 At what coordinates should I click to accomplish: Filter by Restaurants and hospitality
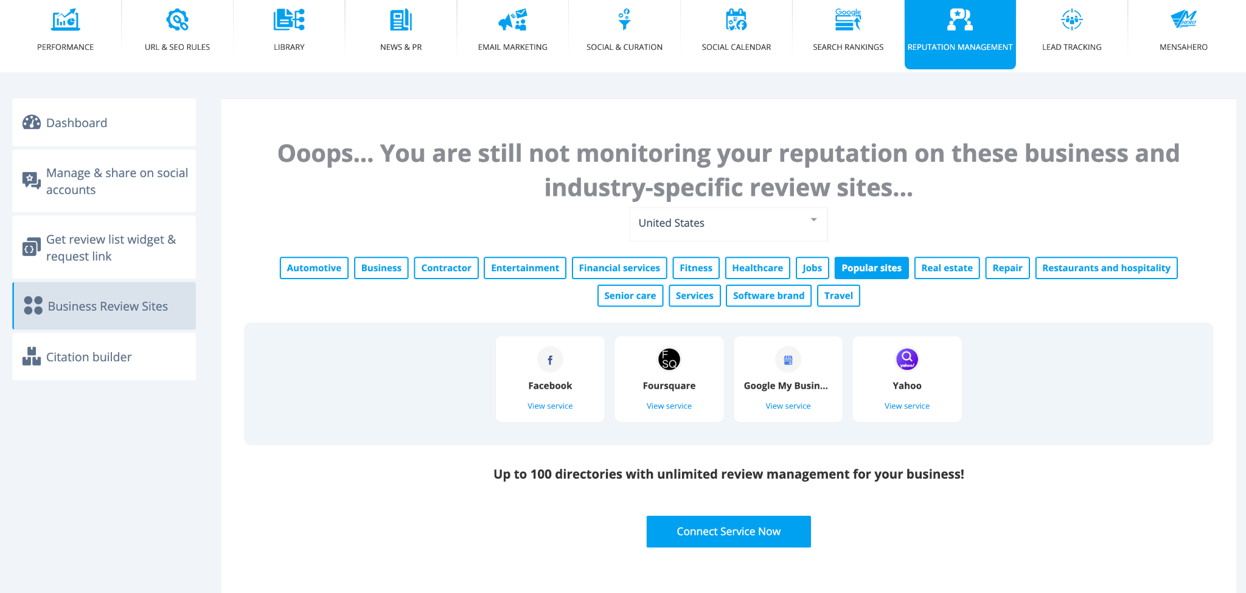pyautogui.click(x=1106, y=268)
